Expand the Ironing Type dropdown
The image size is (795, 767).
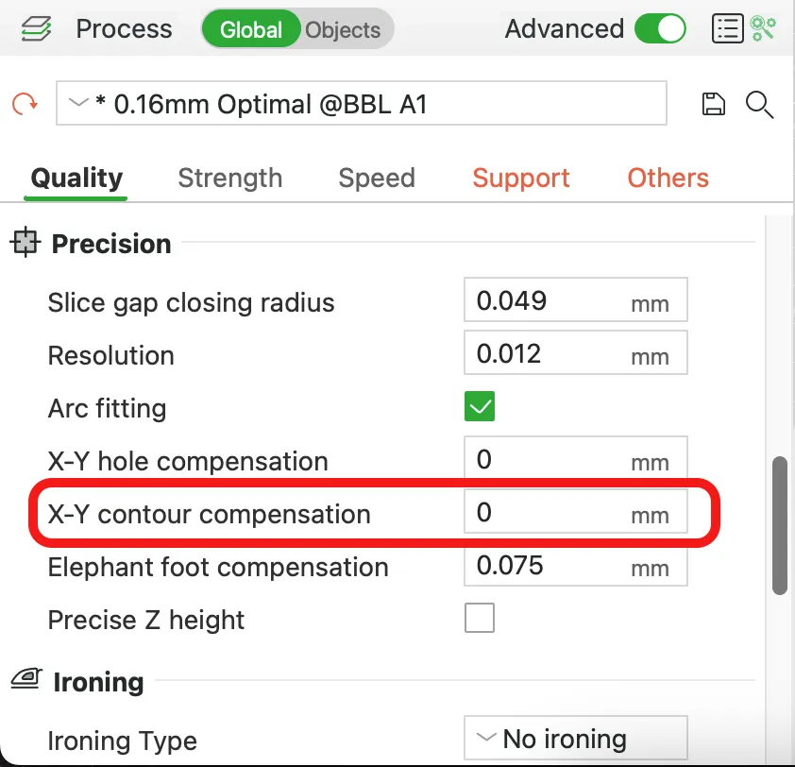(575, 738)
